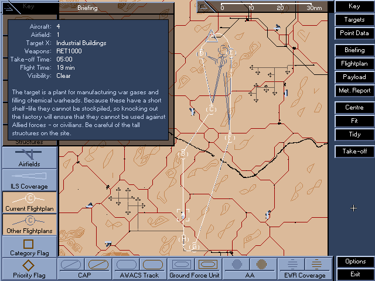Open the Targets list
The width and height of the screenshot is (375, 281).
pyautogui.click(x=354, y=19)
